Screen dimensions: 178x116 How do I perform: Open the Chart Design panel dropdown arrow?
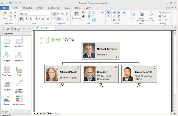(24, 29)
